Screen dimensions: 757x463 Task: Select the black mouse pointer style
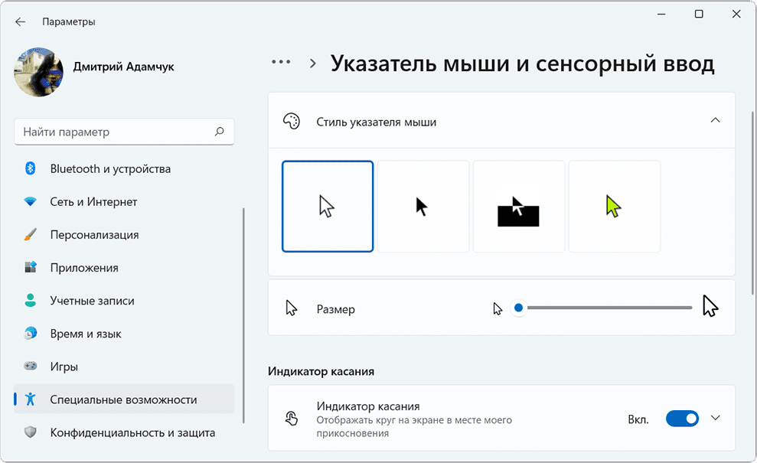pyautogui.click(x=423, y=207)
